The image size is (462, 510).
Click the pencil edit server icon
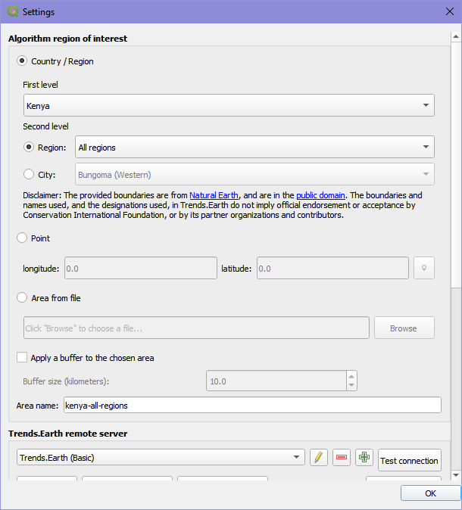tap(318, 457)
